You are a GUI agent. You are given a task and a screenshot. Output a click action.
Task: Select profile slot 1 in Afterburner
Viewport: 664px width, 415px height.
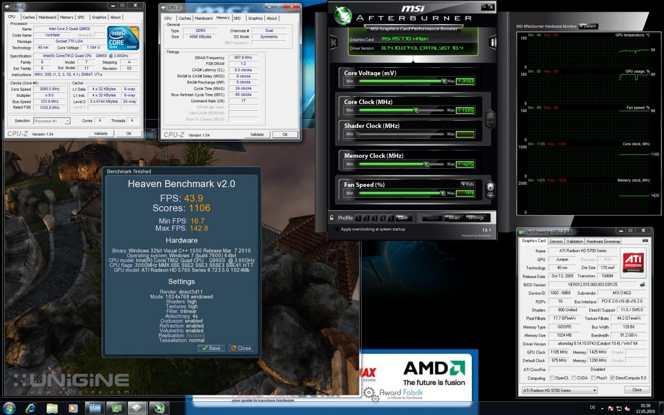(358, 218)
